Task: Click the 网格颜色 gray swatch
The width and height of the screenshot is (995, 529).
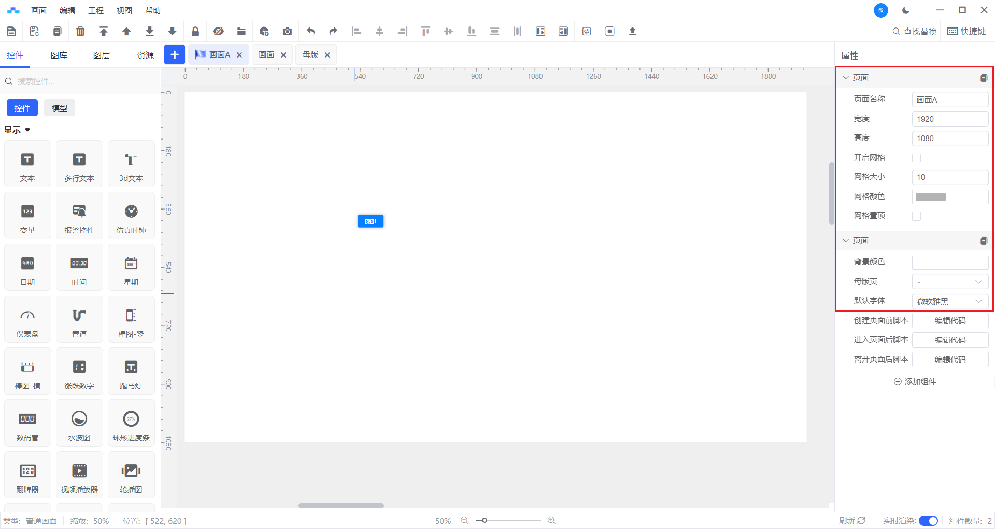Action: tap(930, 197)
